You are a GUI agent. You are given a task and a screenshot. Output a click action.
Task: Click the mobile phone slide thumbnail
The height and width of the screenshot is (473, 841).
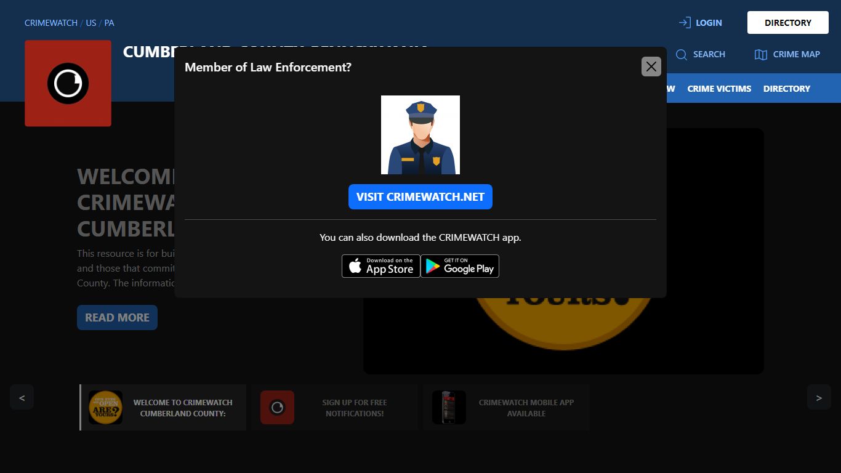(x=449, y=408)
